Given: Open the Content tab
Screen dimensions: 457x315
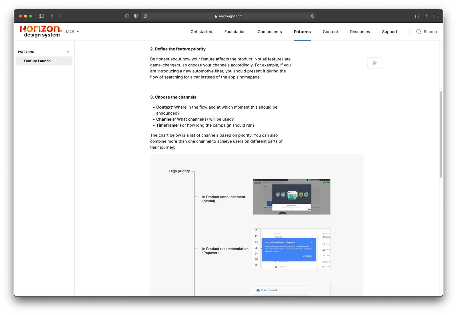Looking at the screenshot, I should pyautogui.click(x=330, y=32).
